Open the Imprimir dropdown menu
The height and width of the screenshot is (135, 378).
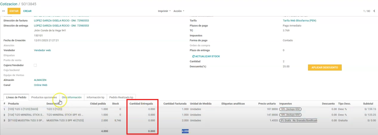click(164, 11)
